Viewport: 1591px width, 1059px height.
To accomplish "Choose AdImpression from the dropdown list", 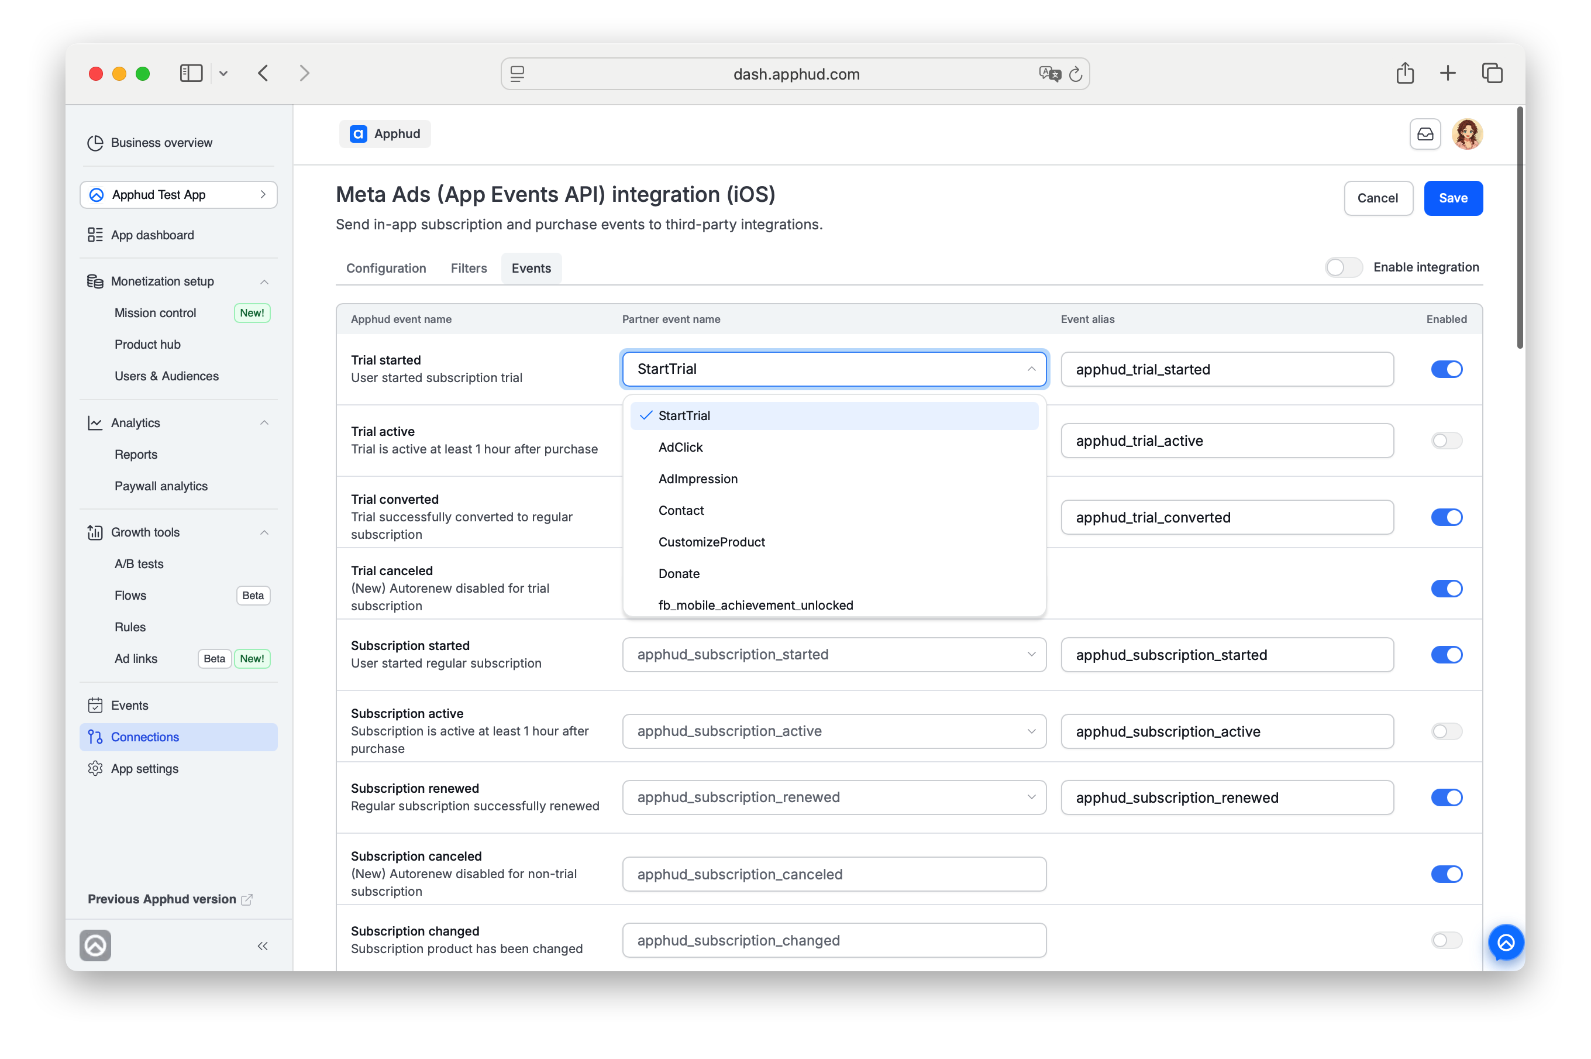I will point(834,479).
